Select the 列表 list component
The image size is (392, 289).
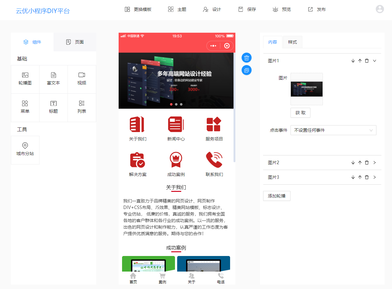[82, 108]
